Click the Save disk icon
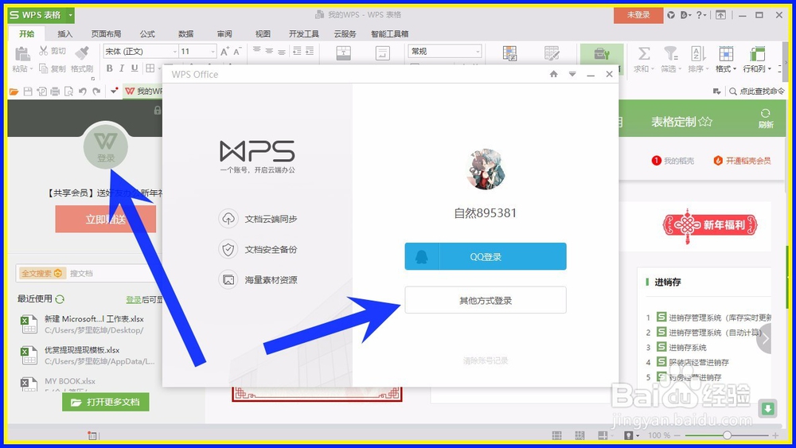The width and height of the screenshot is (796, 448). tap(28, 92)
